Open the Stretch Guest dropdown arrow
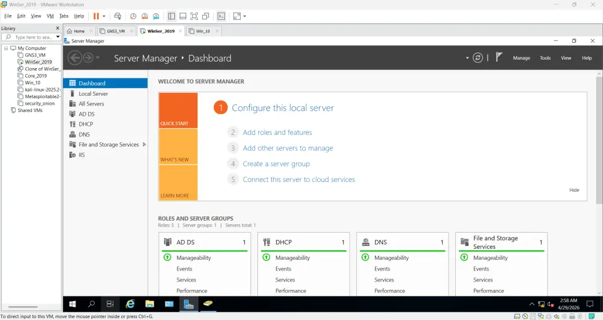603x320 pixels. (245, 16)
